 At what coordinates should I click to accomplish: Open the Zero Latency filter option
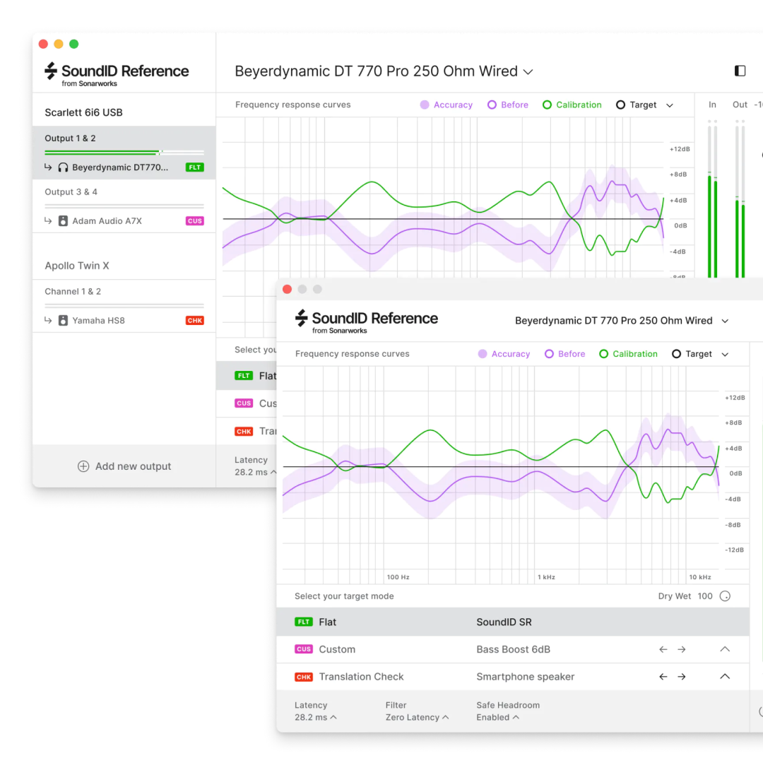point(417,717)
